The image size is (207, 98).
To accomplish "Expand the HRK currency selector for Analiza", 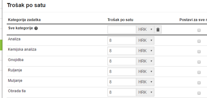I will tap(145, 40).
